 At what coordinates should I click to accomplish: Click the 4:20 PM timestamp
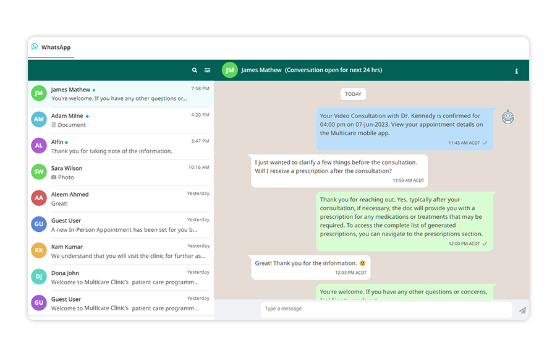[x=200, y=115]
